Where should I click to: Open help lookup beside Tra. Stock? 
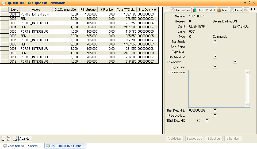point(215,42)
